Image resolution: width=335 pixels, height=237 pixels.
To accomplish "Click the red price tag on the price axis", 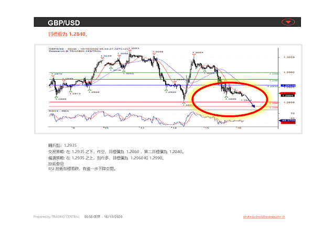I will pyautogui.click(x=287, y=93).
